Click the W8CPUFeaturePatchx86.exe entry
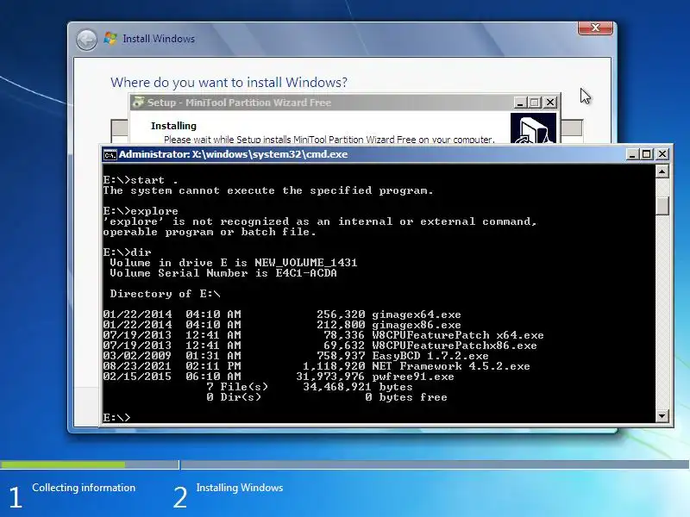 [455, 346]
